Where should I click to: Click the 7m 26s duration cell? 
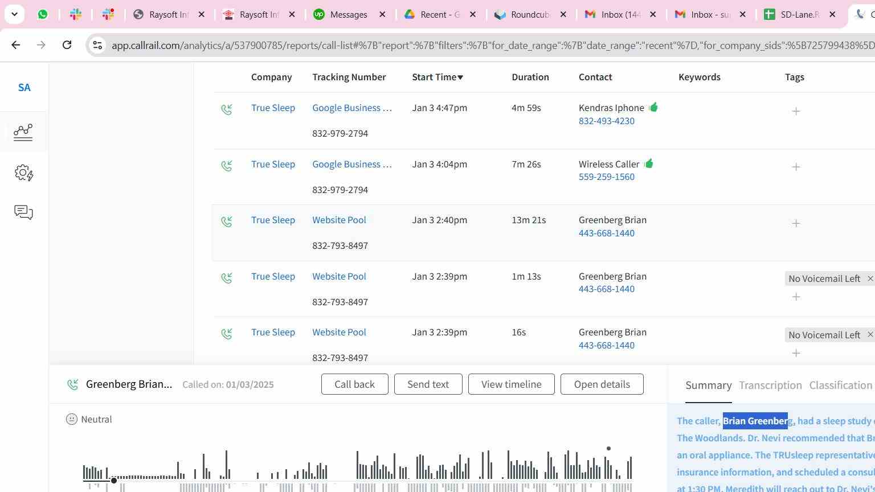[526, 164]
